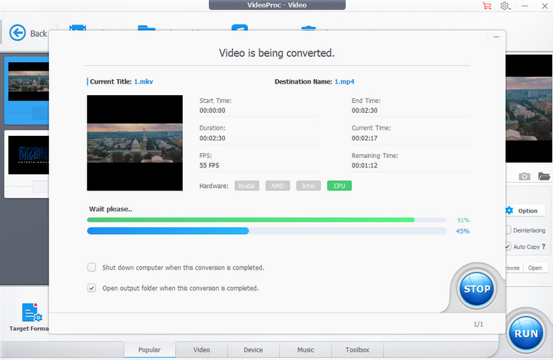Click the Remaining Time 00:01:12 value

[x=364, y=165]
